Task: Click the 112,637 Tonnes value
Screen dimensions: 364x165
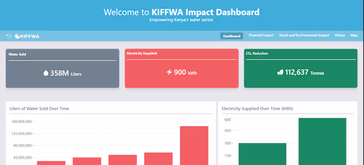Action: [304, 72]
